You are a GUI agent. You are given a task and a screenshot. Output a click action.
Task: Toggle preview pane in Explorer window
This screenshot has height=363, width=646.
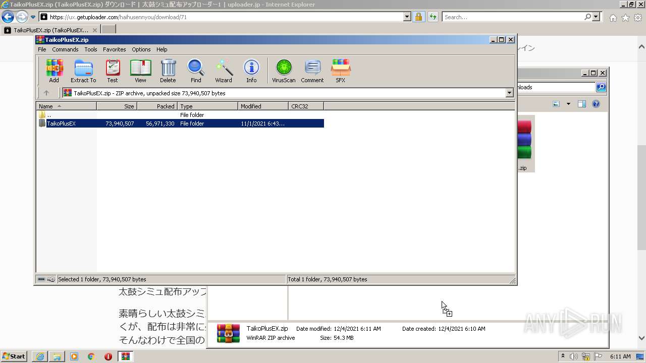coord(581,104)
